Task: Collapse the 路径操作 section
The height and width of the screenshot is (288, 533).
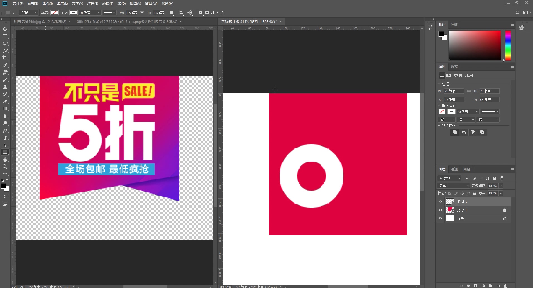Action: coord(439,126)
